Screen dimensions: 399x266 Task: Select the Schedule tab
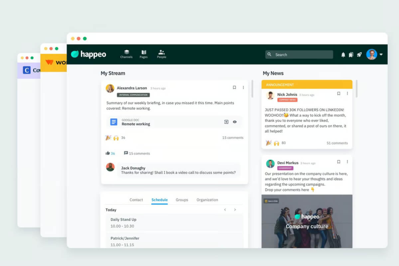coord(160,200)
